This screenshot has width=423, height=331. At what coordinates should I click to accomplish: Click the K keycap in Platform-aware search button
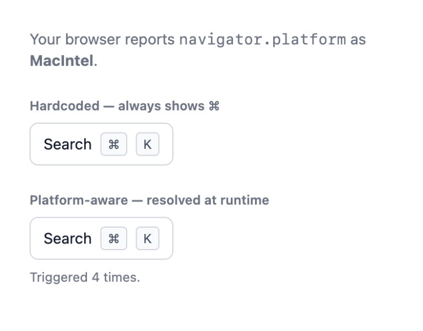coord(148,238)
